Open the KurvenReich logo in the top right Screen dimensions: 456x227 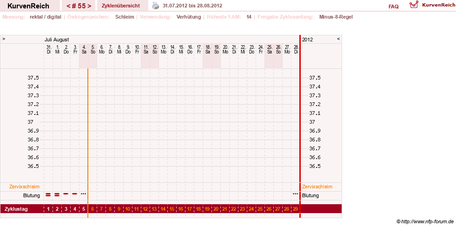click(432, 5)
